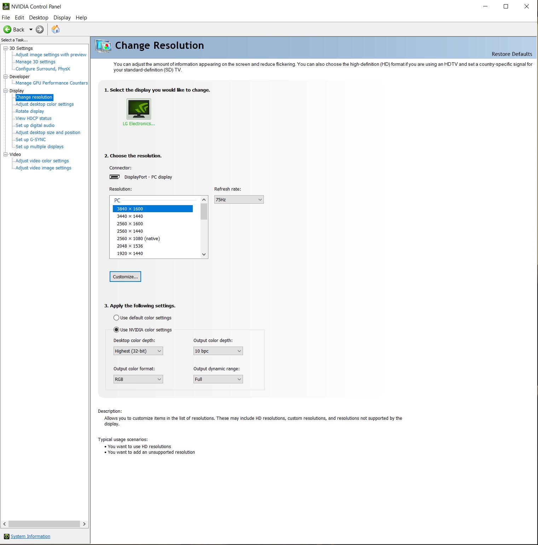This screenshot has width=538, height=545.
Task: Open Manage GPU Performance Counters
Action: pos(52,83)
